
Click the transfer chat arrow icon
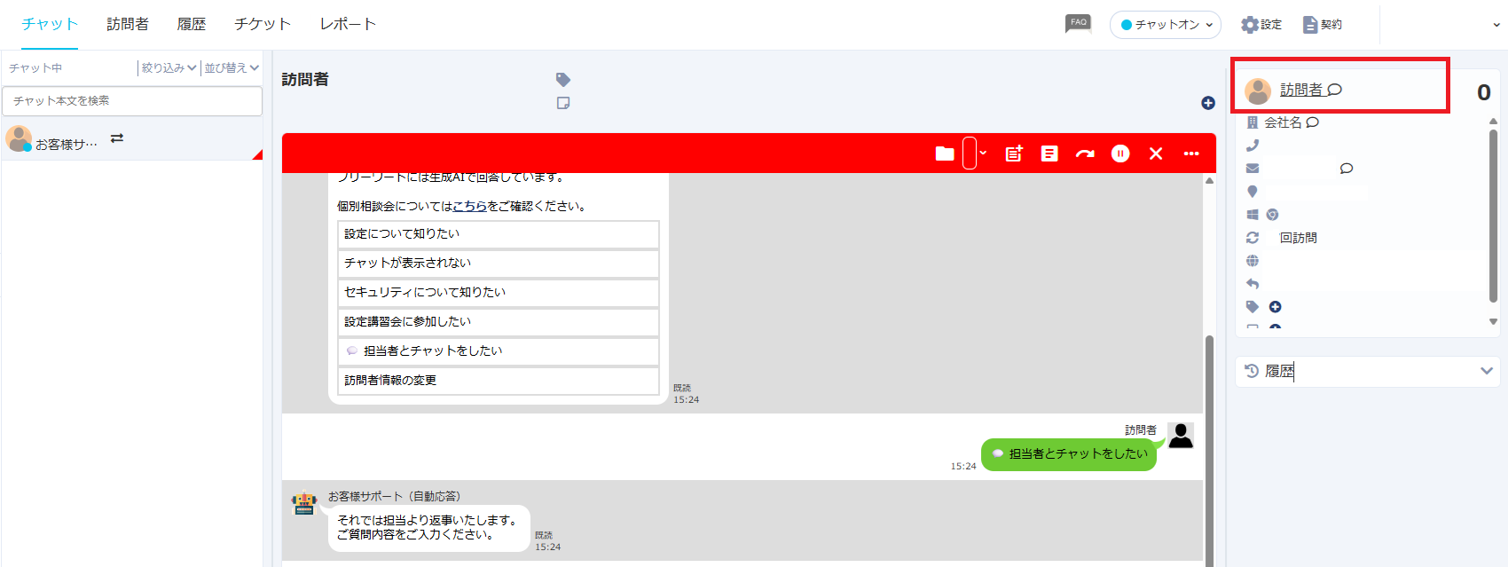coord(1085,154)
